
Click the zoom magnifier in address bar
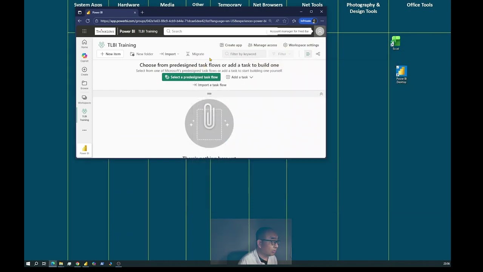tap(270, 21)
